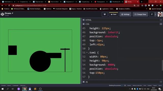The width and height of the screenshot is (163, 91).
Task: Show hidden system tray icons
Action: coord(130,89)
